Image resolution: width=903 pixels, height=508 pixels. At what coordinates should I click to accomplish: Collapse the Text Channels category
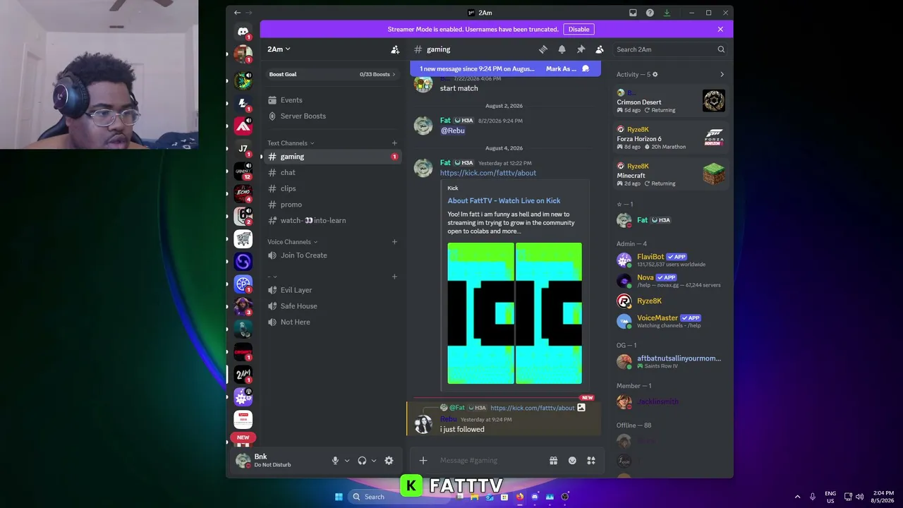291,143
